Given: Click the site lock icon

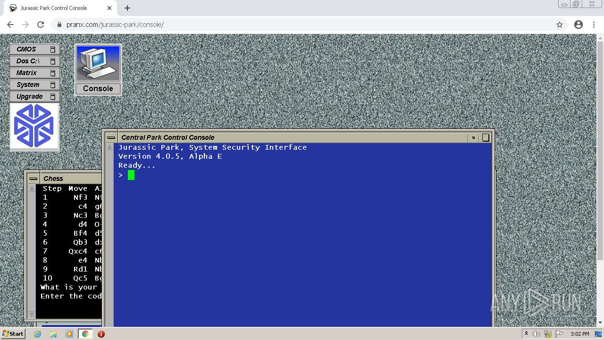Looking at the screenshot, I should [x=59, y=25].
